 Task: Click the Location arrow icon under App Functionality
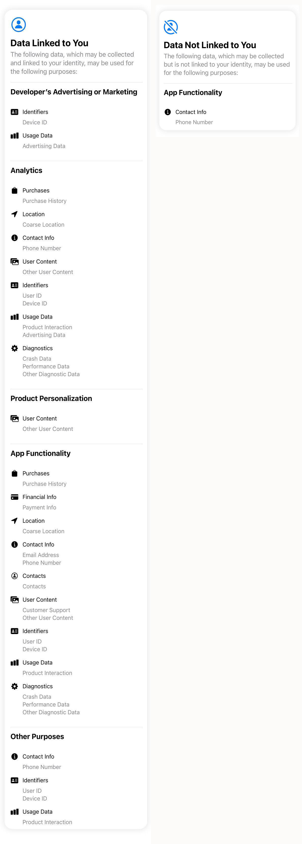pyautogui.click(x=14, y=521)
